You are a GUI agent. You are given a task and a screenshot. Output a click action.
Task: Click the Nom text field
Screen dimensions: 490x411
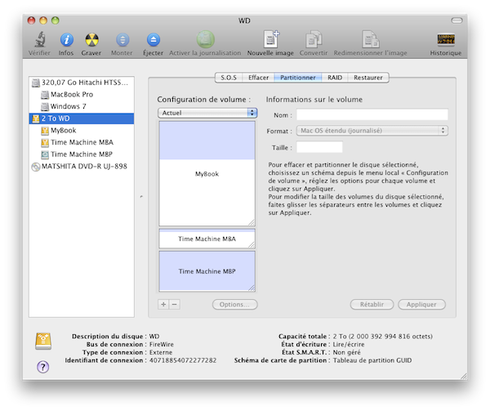point(372,114)
